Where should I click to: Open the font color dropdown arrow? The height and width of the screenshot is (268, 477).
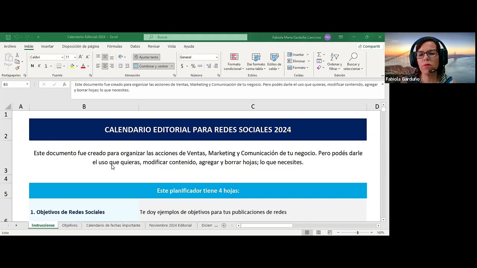pos(88,66)
